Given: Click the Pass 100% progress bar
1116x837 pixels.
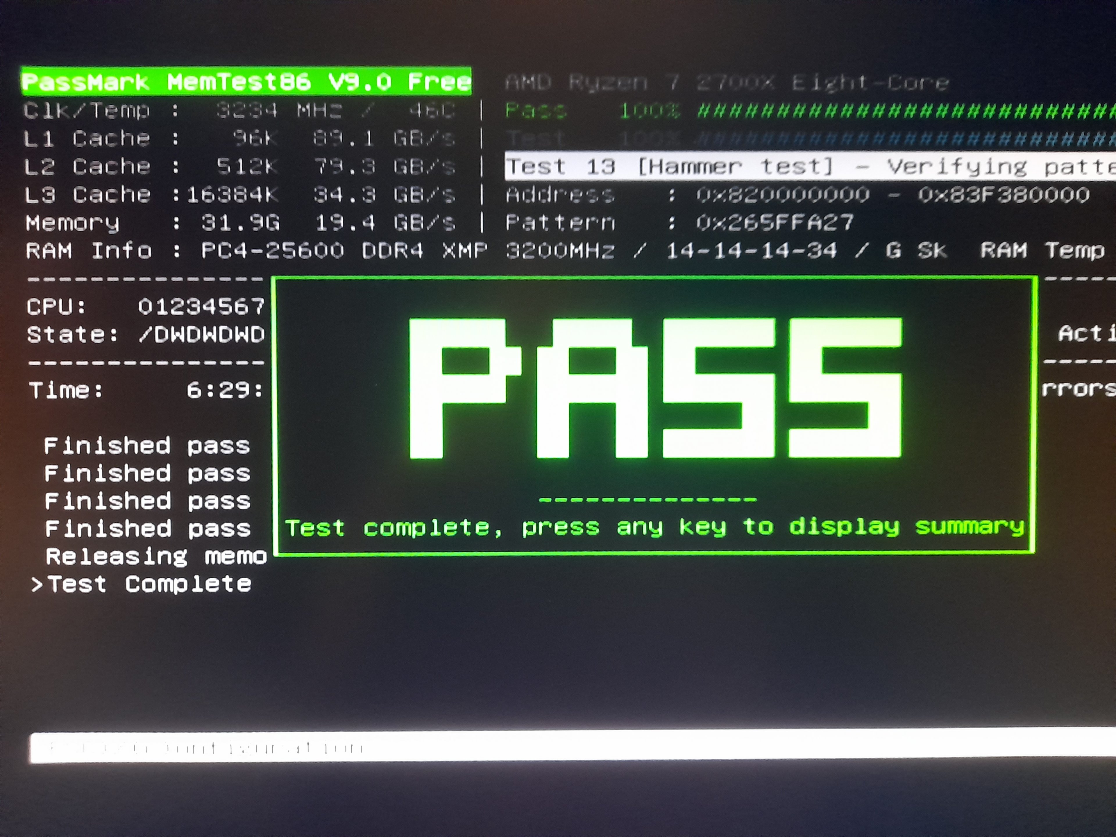Looking at the screenshot, I should click(x=906, y=110).
